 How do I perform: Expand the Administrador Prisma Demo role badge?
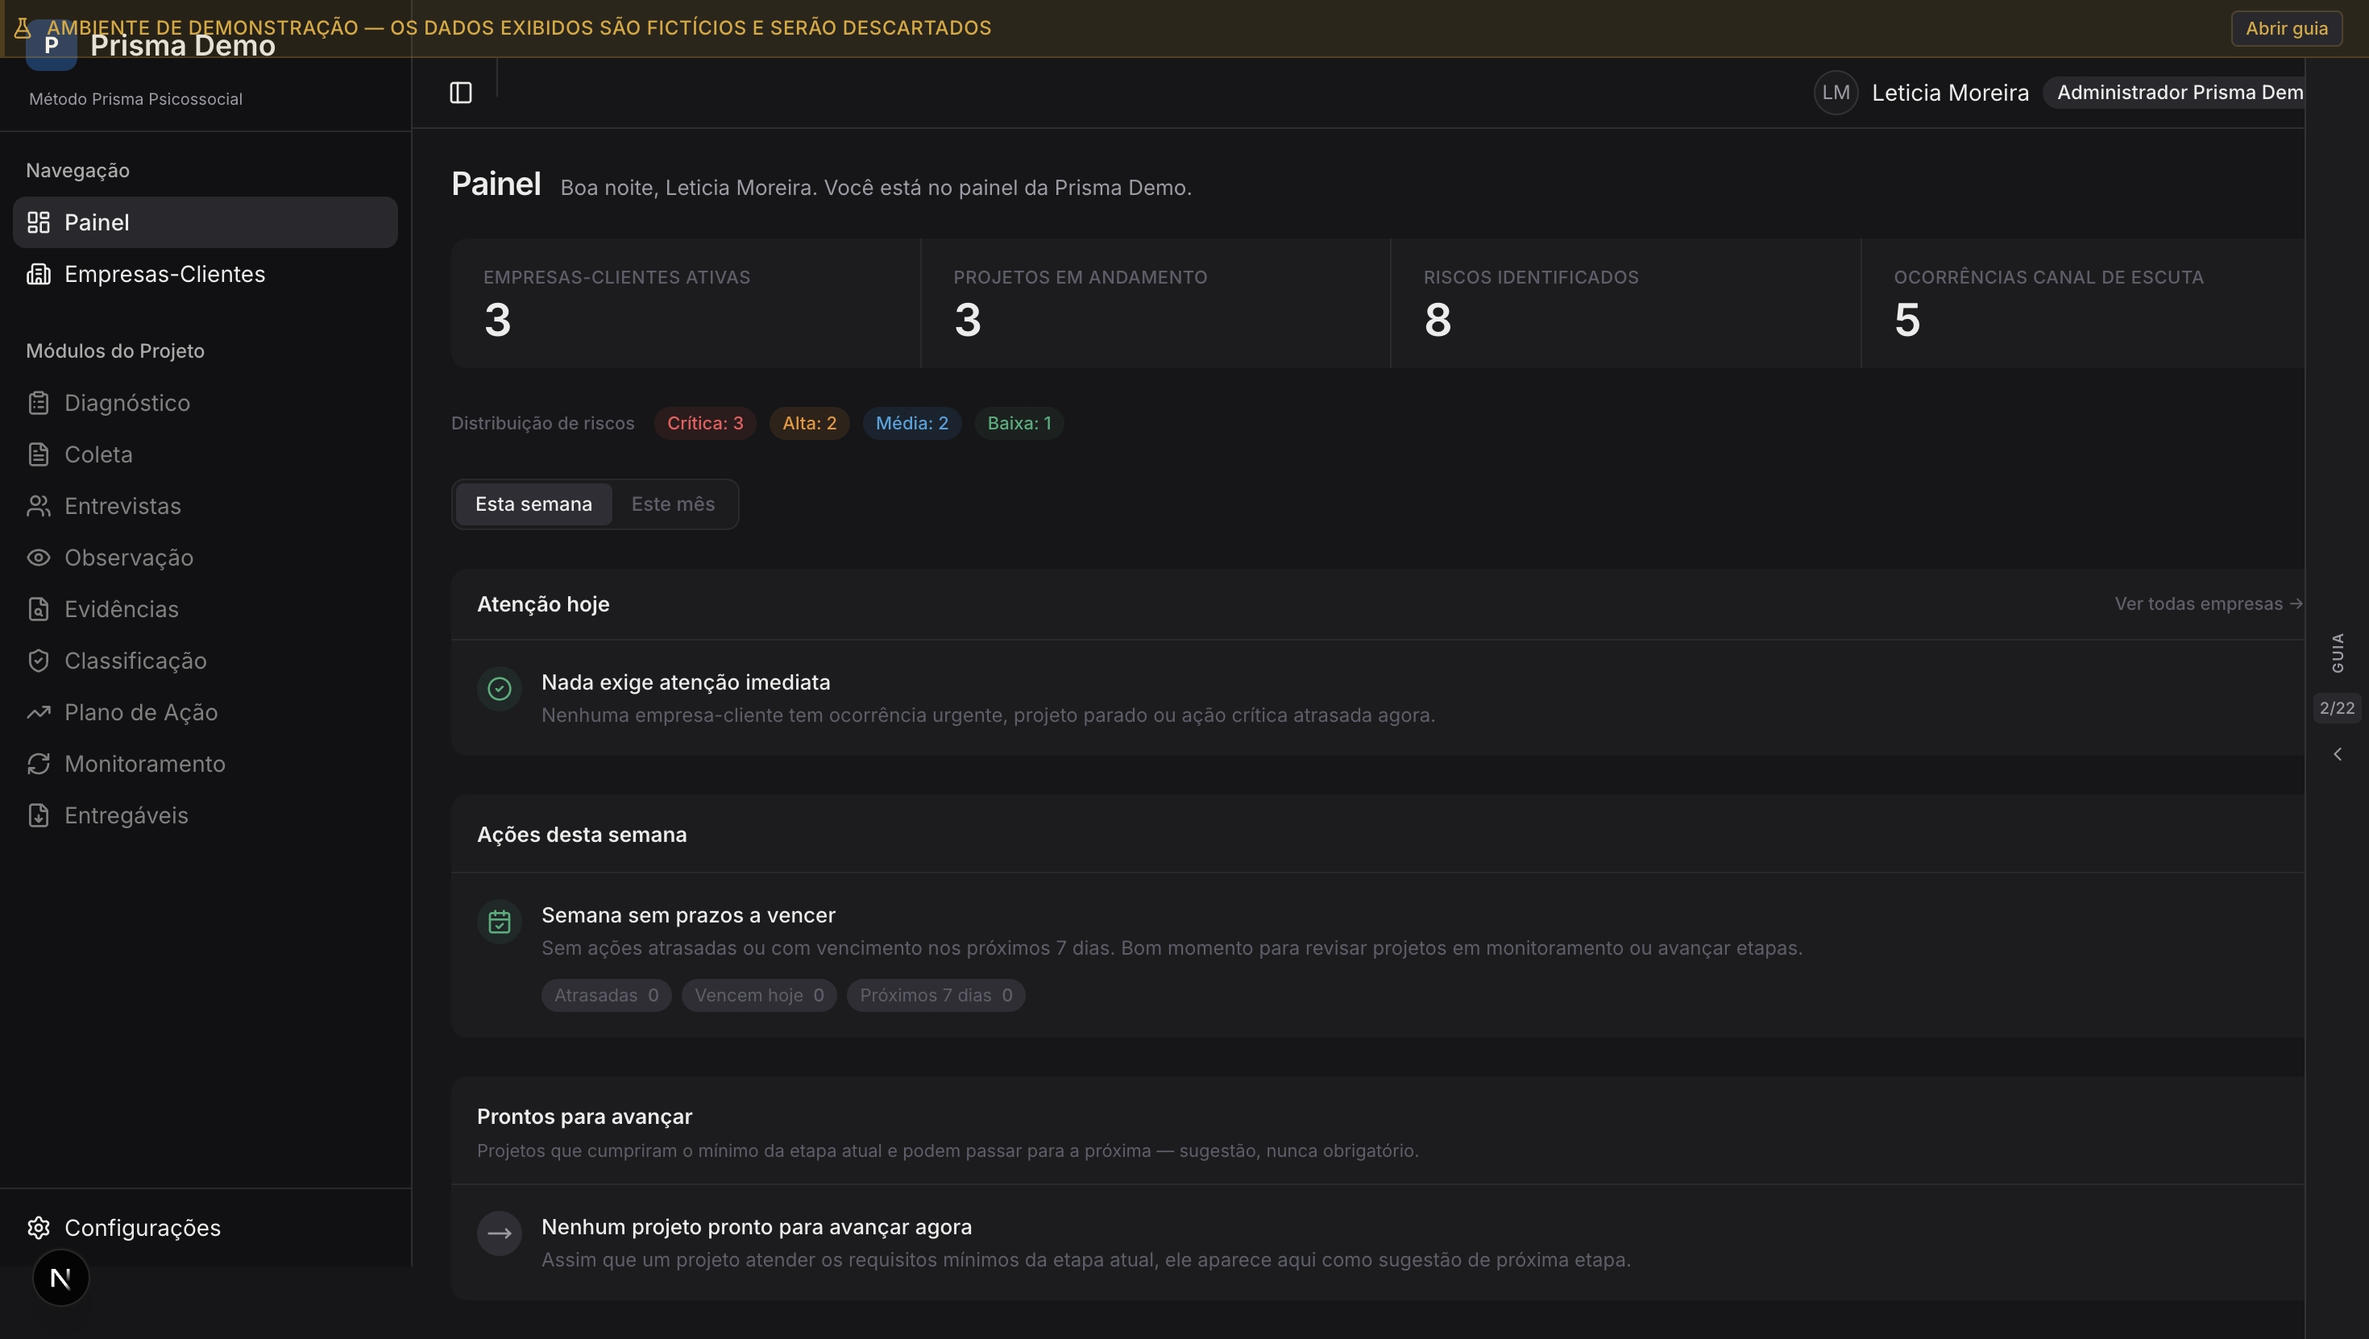[x=2178, y=92]
